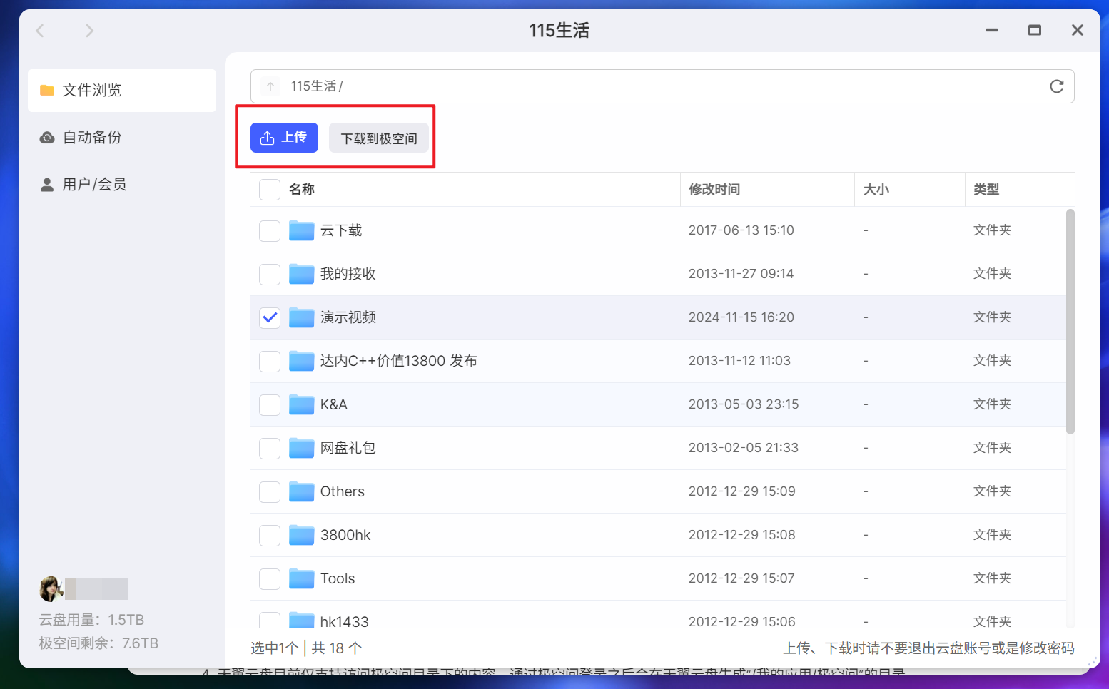
Task: Select the 我的接收 folder name
Action: click(348, 274)
